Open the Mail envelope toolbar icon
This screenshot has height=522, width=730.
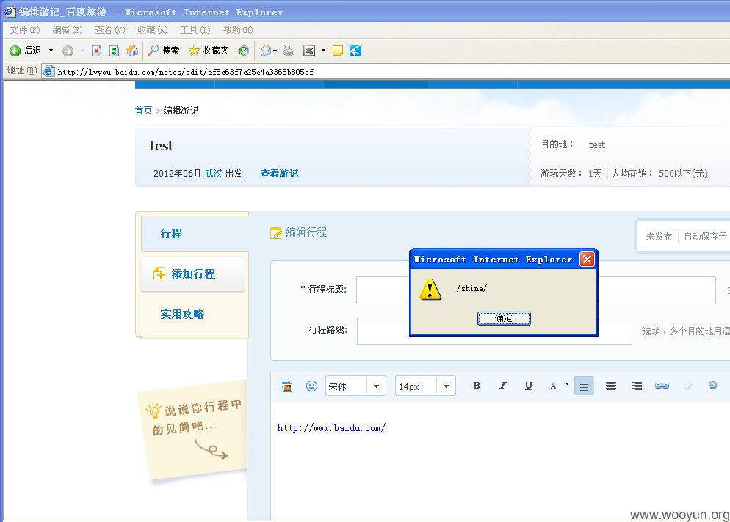tap(265, 51)
